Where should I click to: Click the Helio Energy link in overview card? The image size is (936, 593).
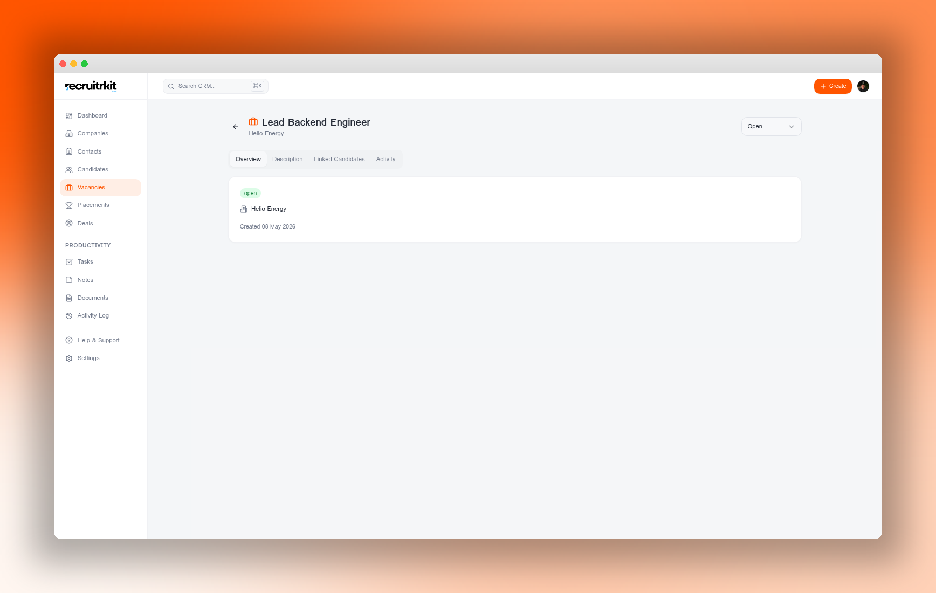coord(269,209)
